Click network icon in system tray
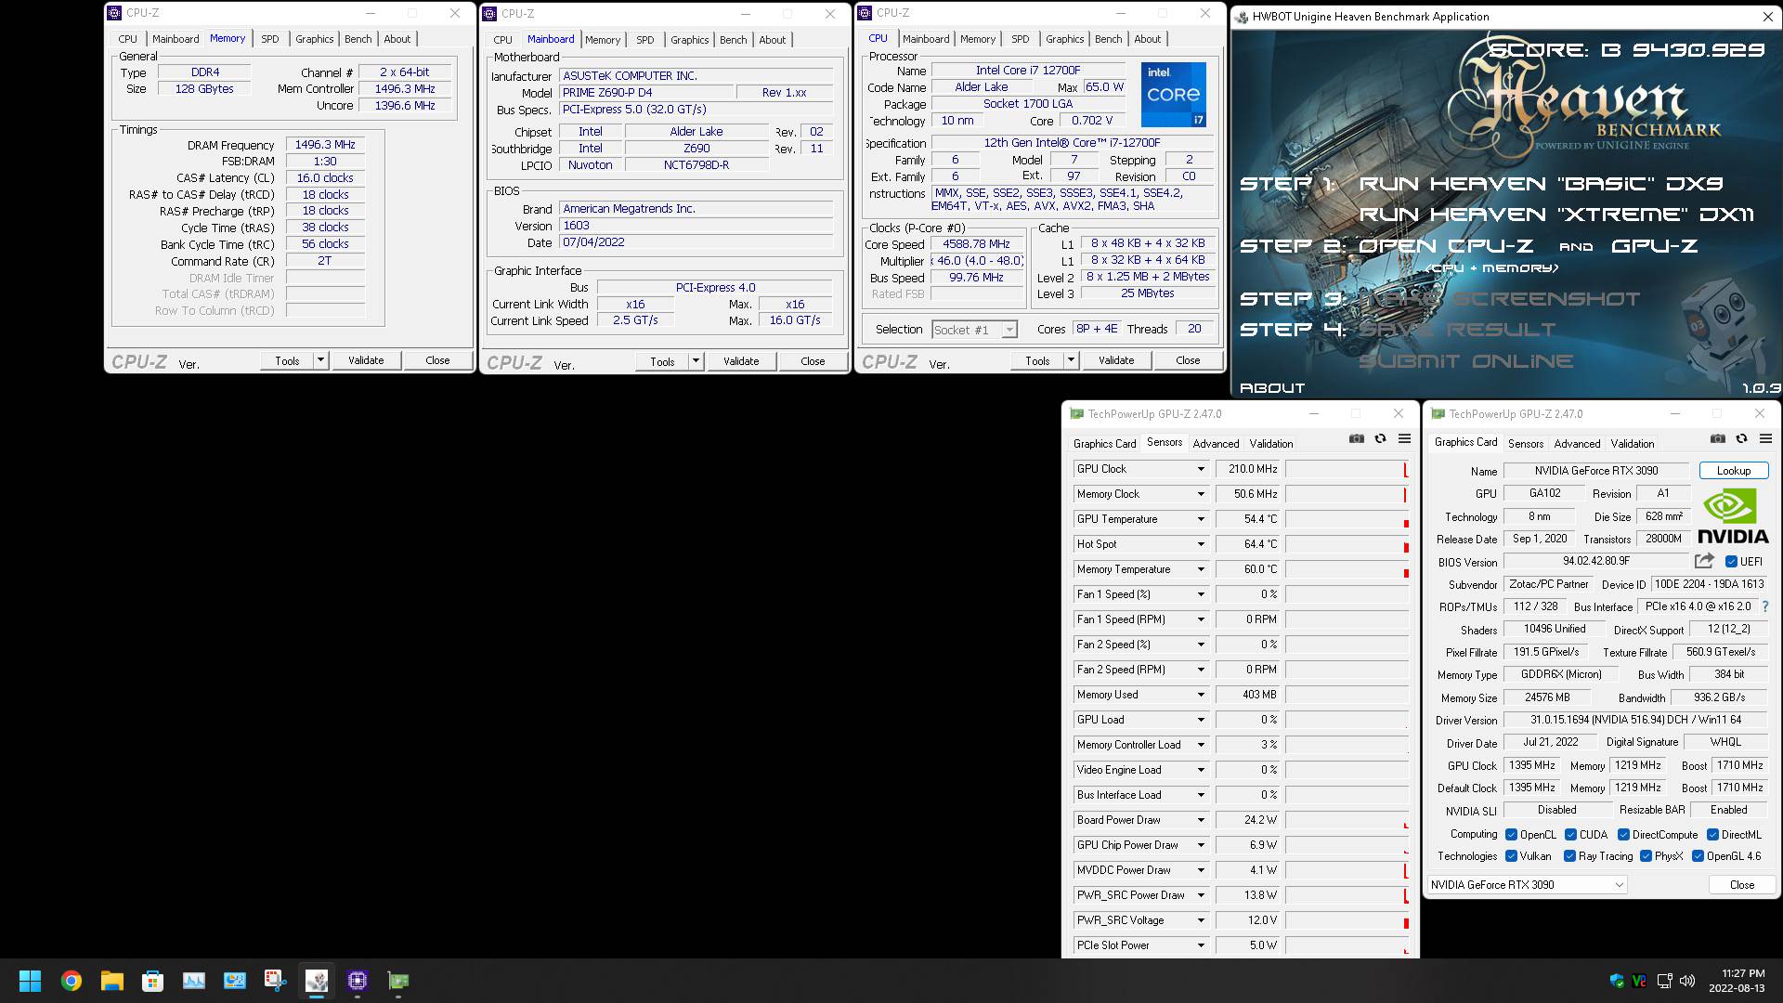The width and height of the screenshot is (1783, 1003). coord(1664,981)
